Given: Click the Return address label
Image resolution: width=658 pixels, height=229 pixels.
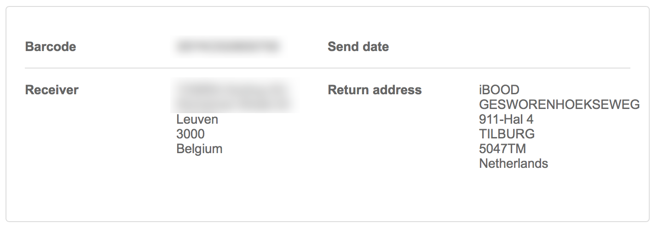Looking at the screenshot, I should tap(375, 90).
